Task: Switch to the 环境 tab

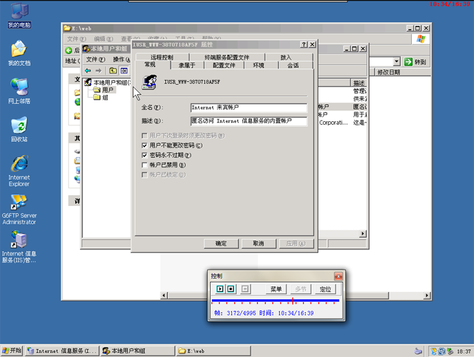Action: pos(259,65)
